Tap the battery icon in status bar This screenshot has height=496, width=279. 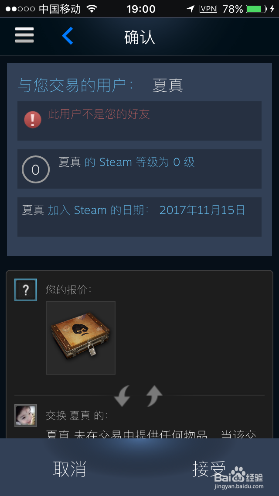click(x=256, y=9)
